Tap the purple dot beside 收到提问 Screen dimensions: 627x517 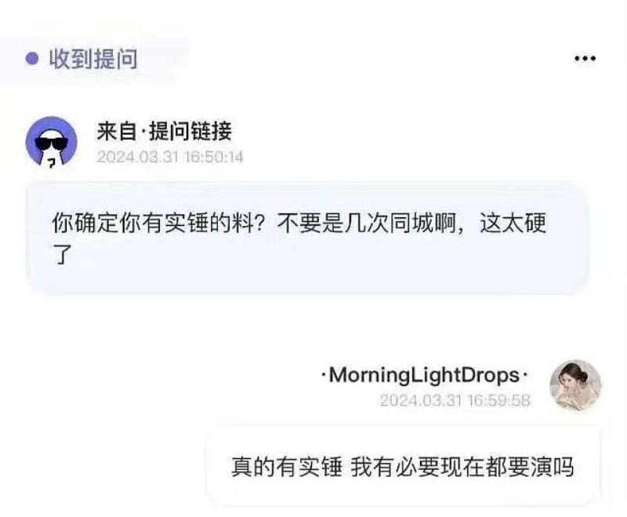pyautogui.click(x=32, y=59)
